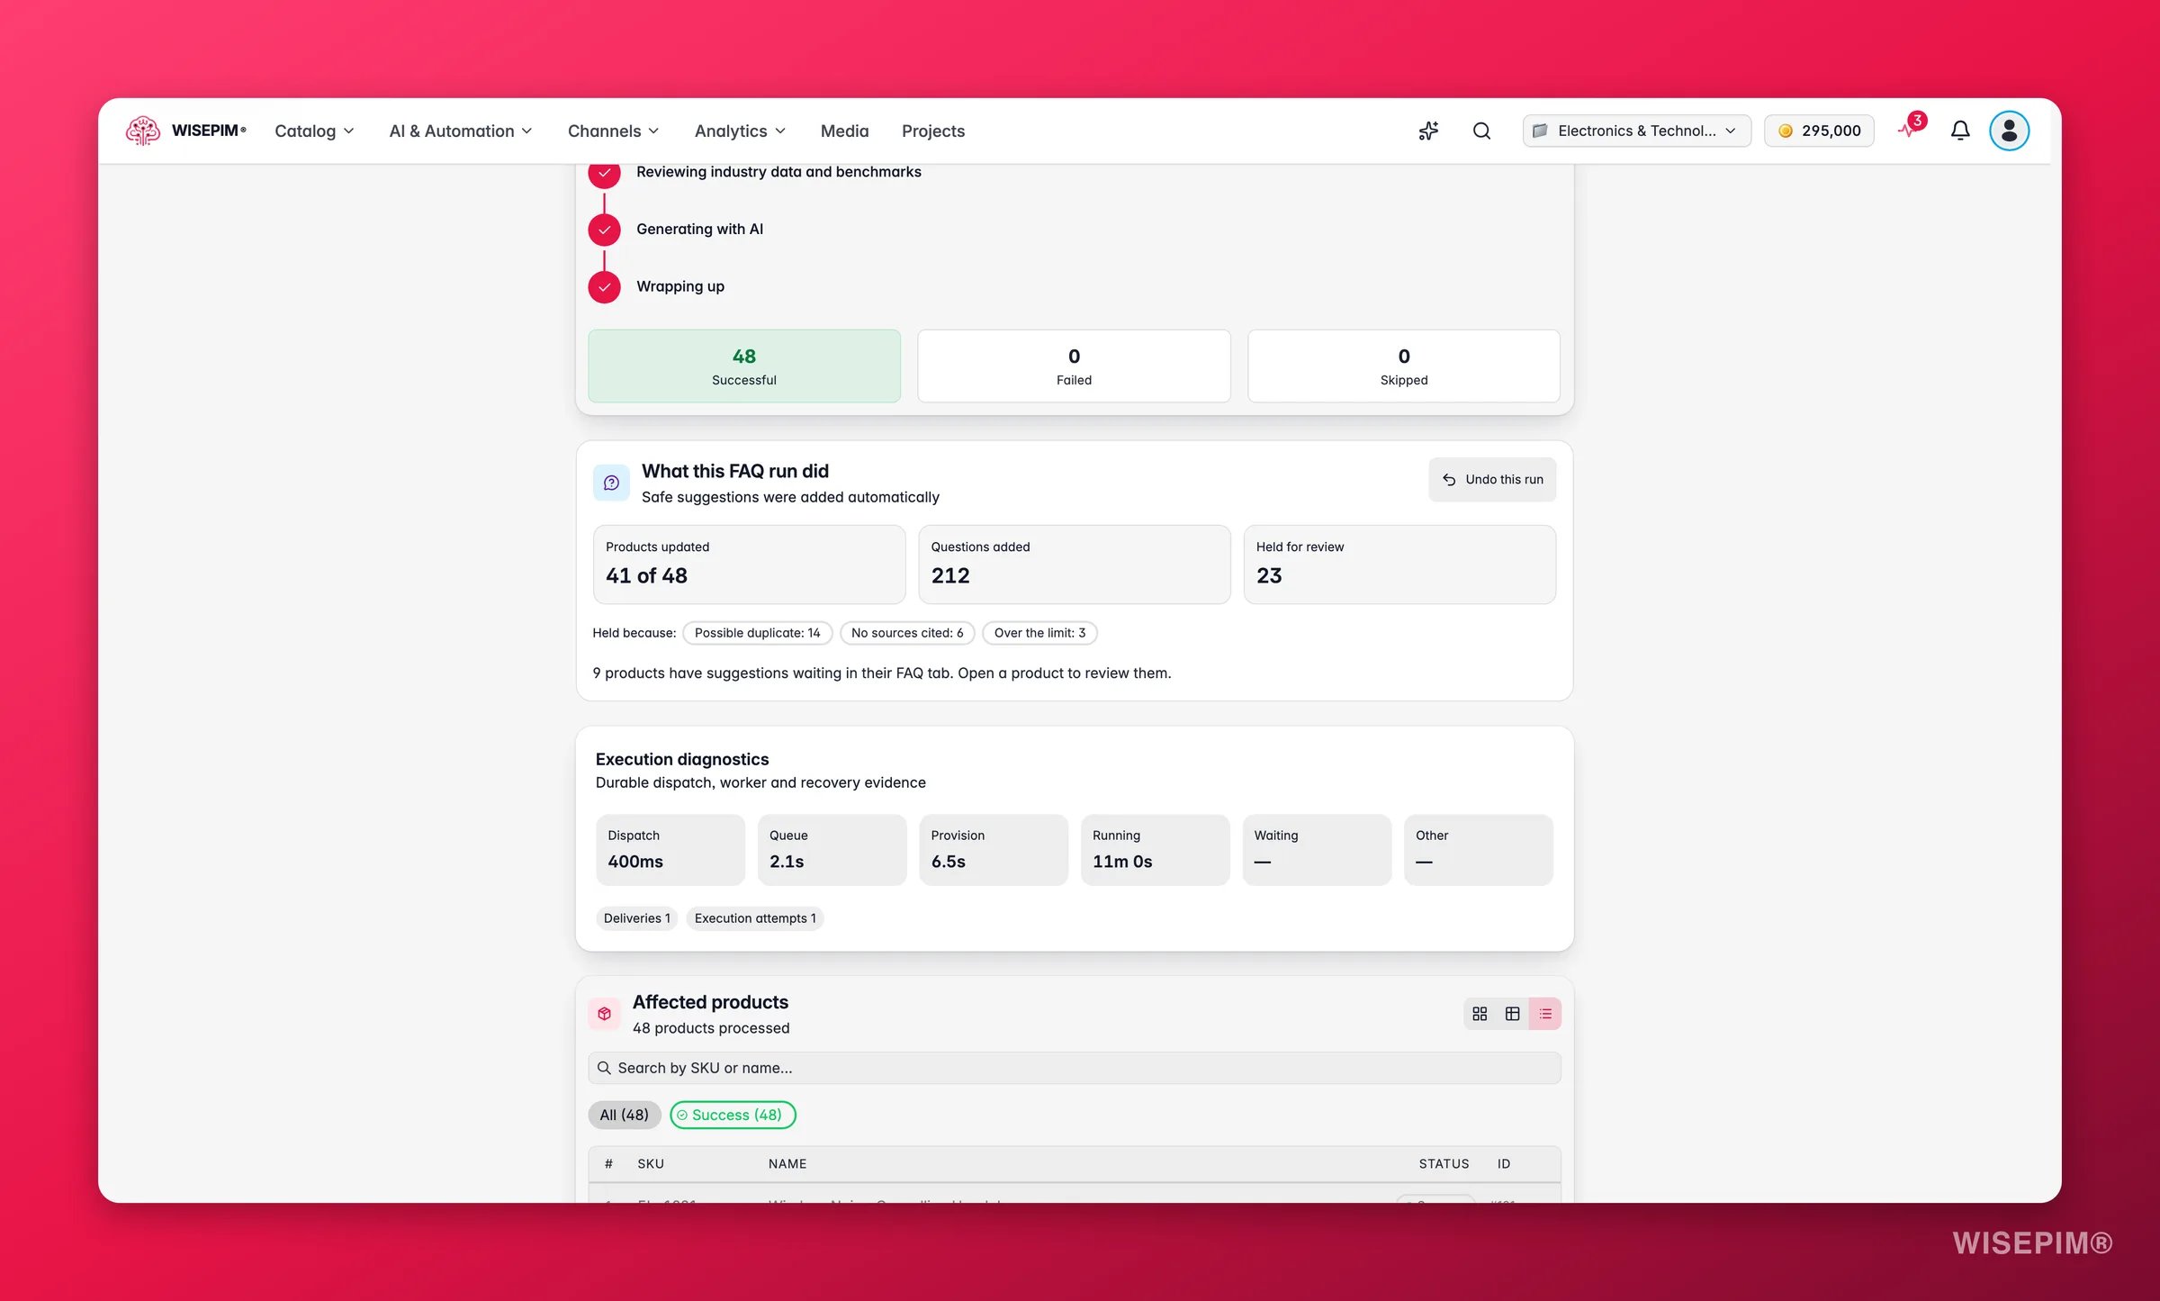
Task: Click the Possible duplicate: 14 chip
Action: click(757, 633)
